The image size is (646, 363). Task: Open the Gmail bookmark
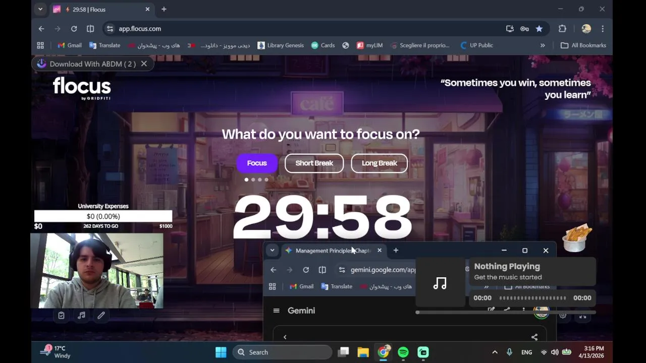pos(69,45)
